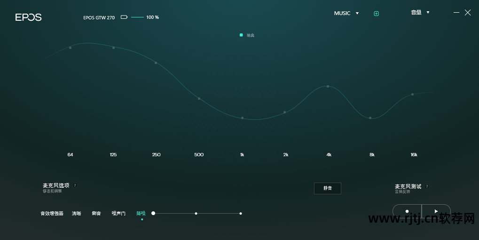Click the battery status icon

[124, 17]
